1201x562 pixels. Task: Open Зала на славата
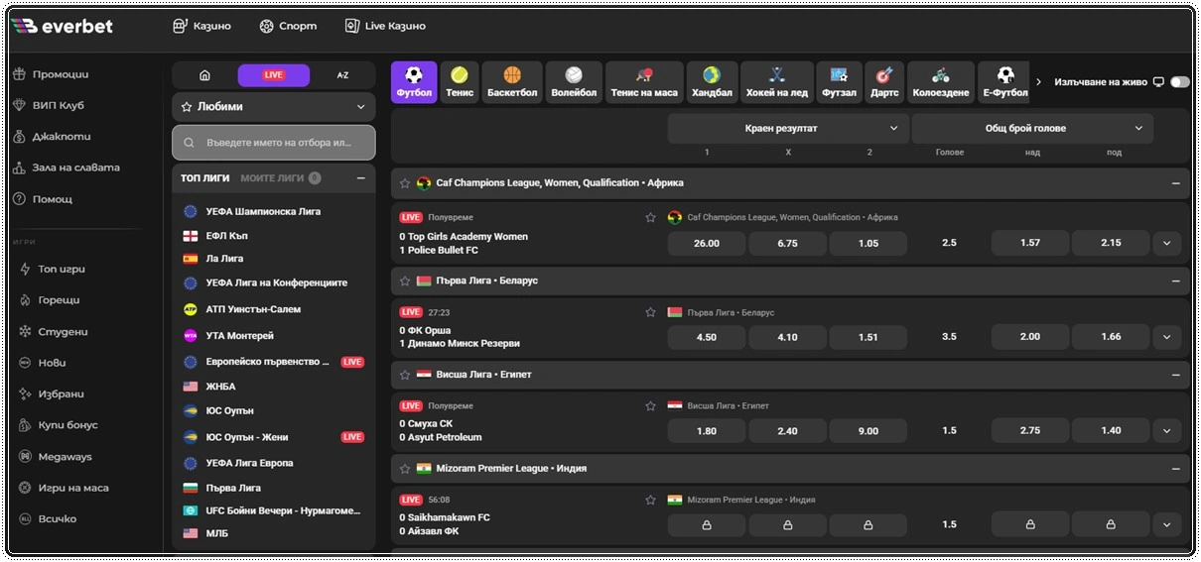point(67,168)
